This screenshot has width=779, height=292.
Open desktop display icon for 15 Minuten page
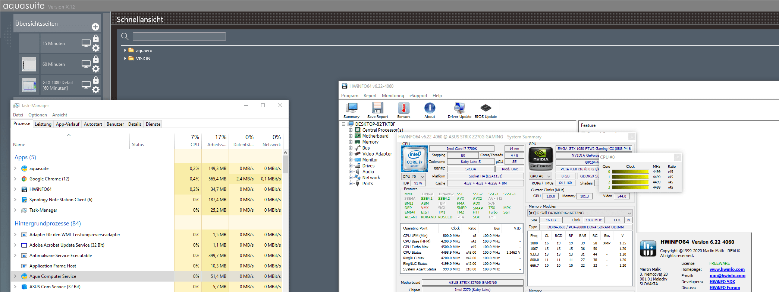(x=86, y=43)
